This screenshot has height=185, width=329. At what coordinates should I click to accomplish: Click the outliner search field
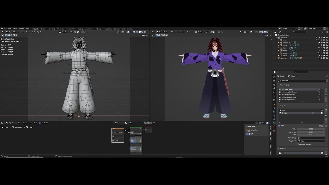pos(299,32)
